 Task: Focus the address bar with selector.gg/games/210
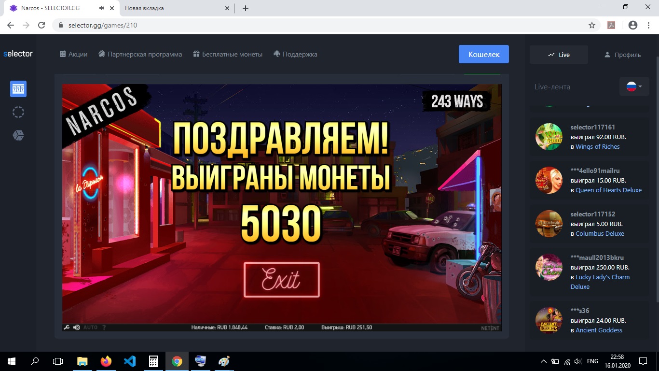tap(326, 25)
